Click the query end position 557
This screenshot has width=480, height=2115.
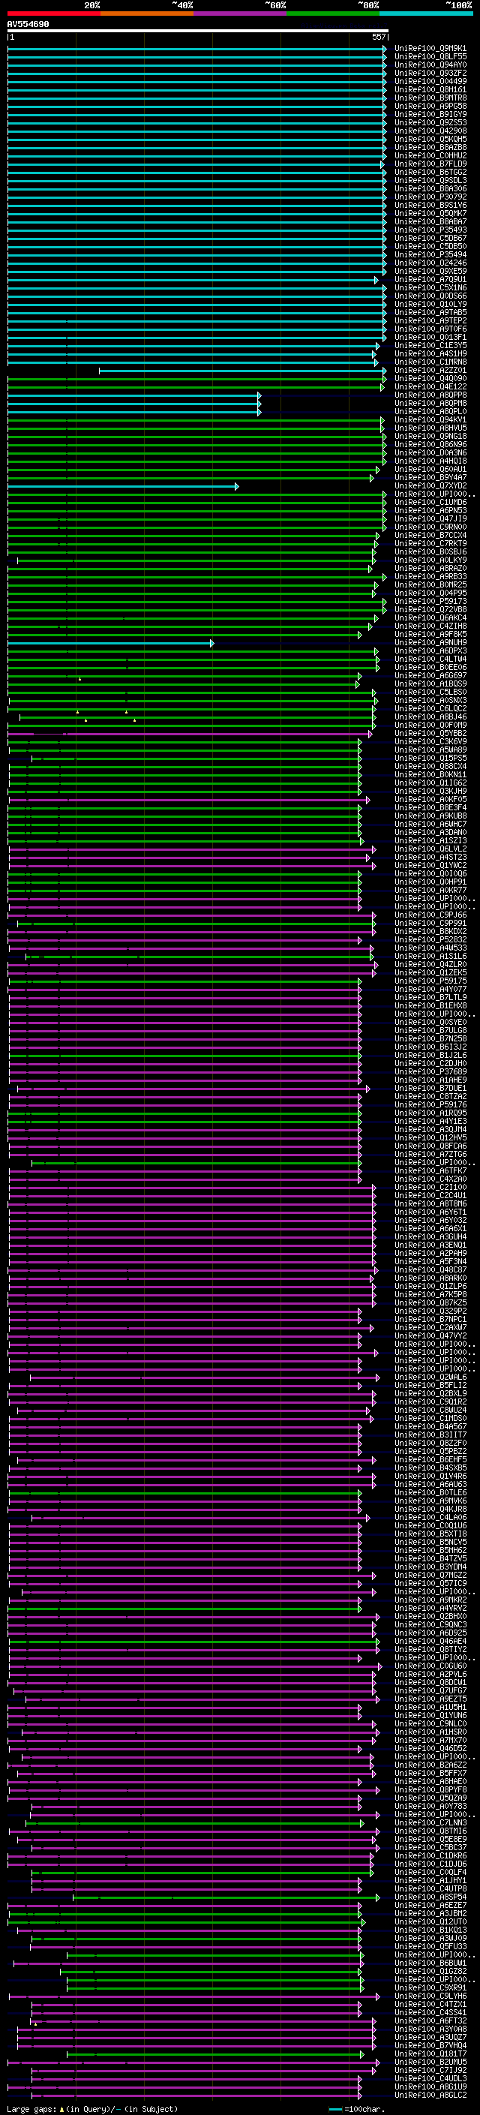(x=378, y=37)
